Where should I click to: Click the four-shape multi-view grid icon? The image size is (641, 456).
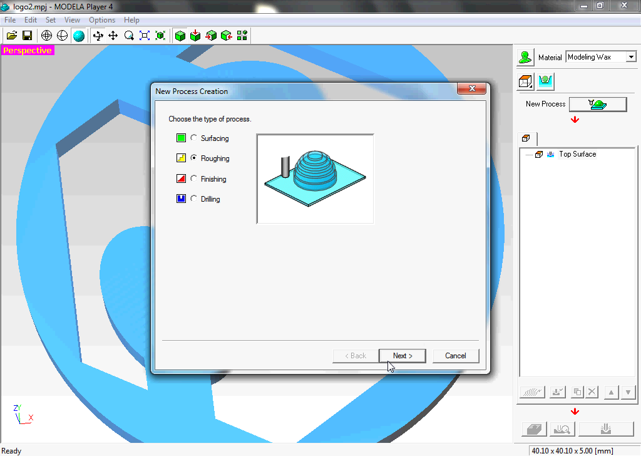pos(242,36)
